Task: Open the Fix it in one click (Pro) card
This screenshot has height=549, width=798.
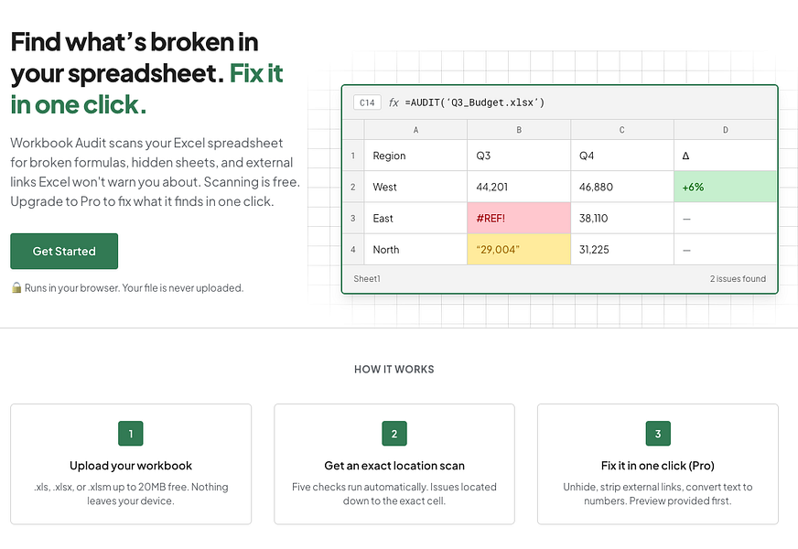Action: 658,464
